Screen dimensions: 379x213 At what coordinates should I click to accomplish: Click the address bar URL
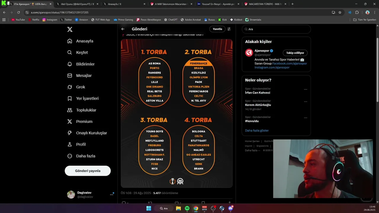[60, 12]
